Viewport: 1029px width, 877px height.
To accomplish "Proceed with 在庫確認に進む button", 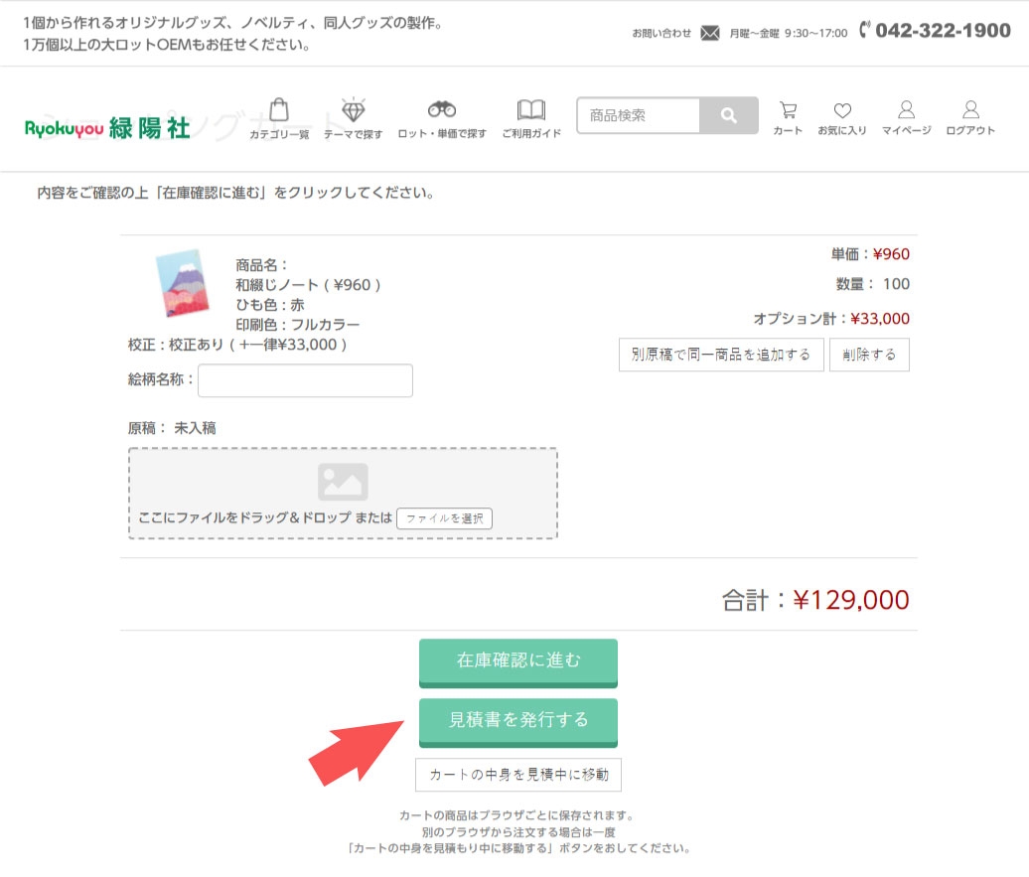I will pos(517,661).
